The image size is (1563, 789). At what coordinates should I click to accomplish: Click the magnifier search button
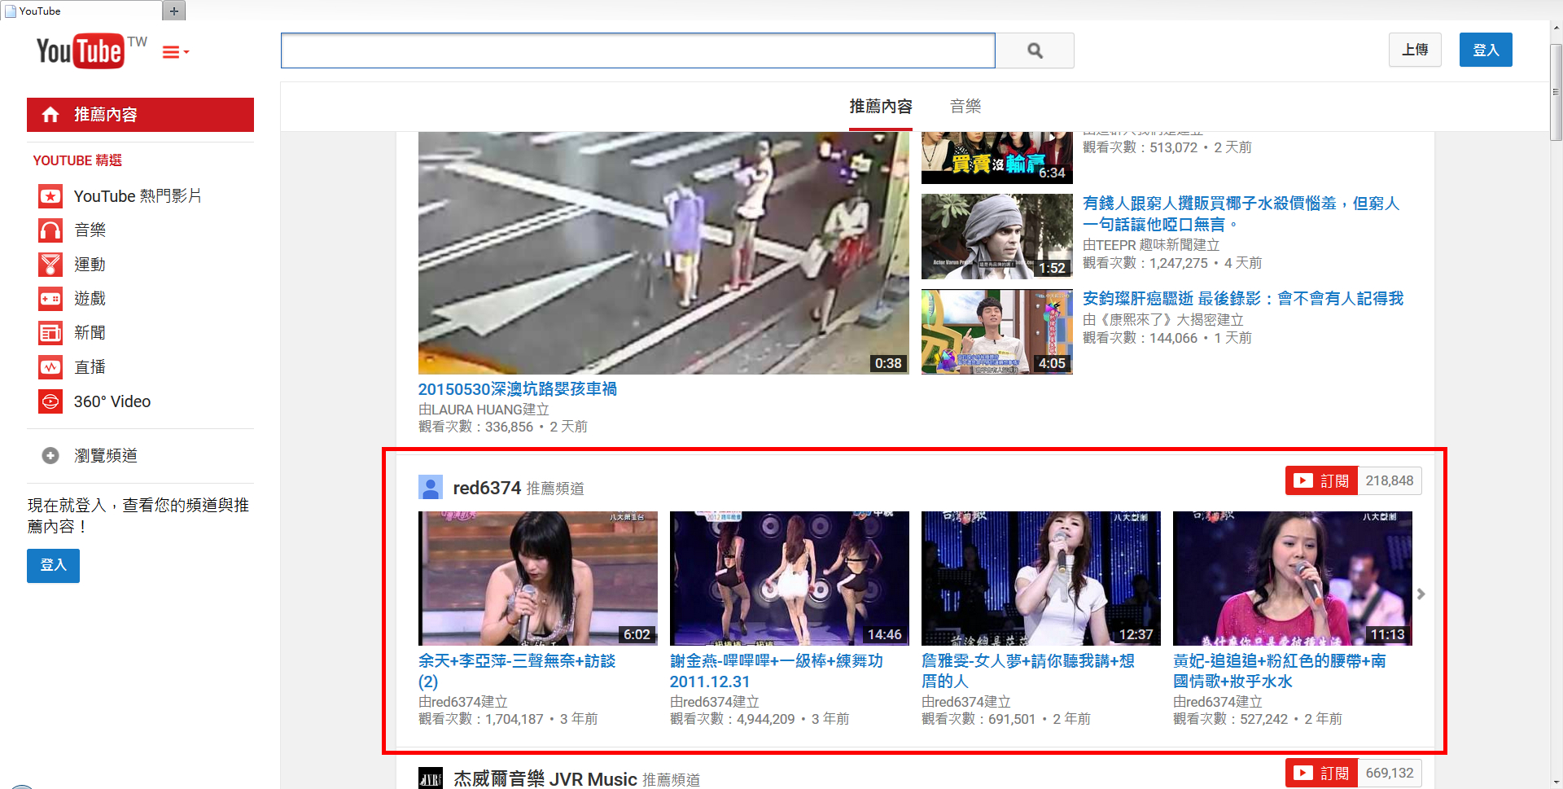(1035, 50)
